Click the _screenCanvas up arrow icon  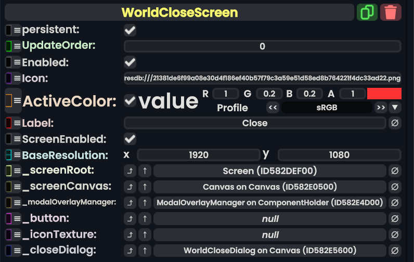[x=145, y=187]
